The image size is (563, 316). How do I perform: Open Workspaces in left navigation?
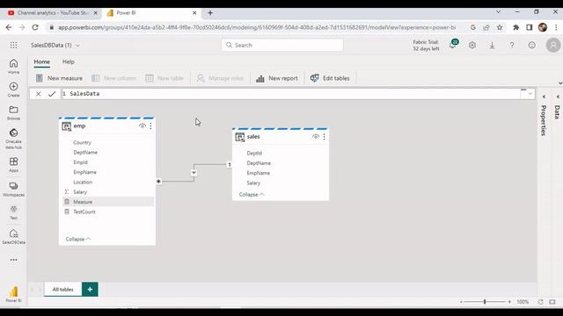pyautogui.click(x=14, y=190)
